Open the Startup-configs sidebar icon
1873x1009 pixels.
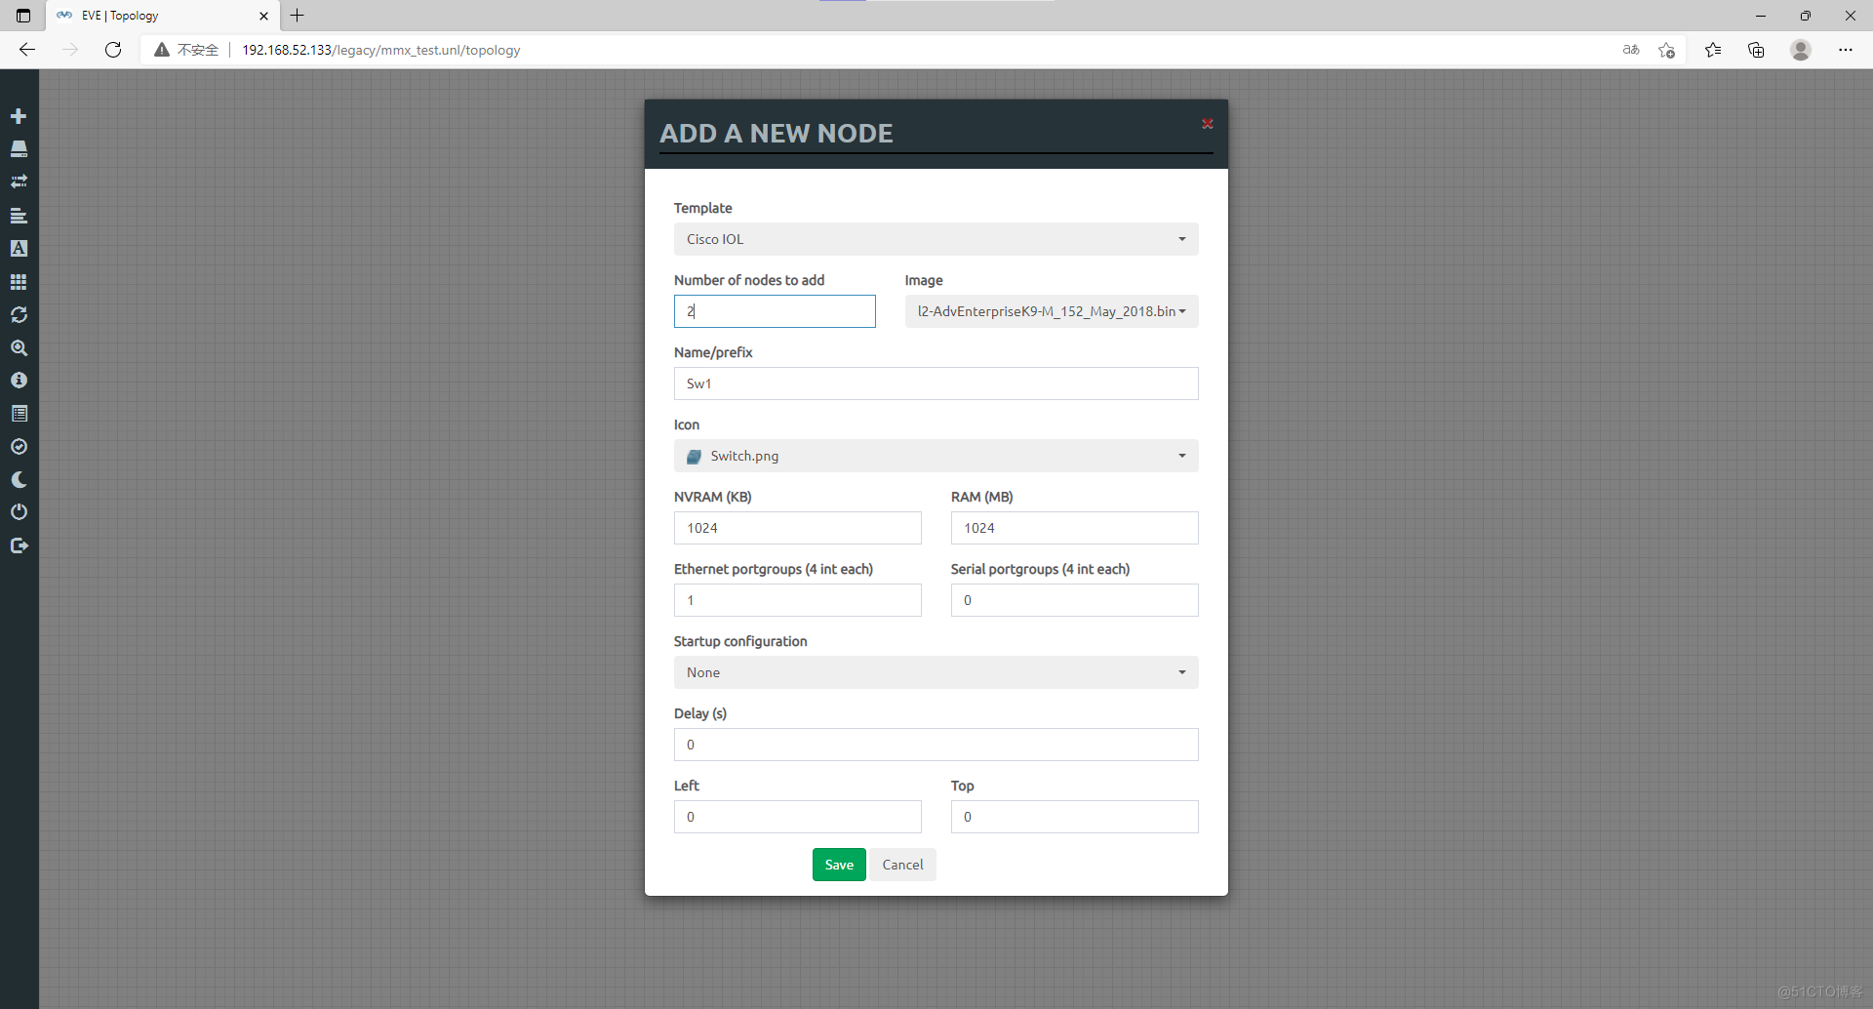(19, 216)
